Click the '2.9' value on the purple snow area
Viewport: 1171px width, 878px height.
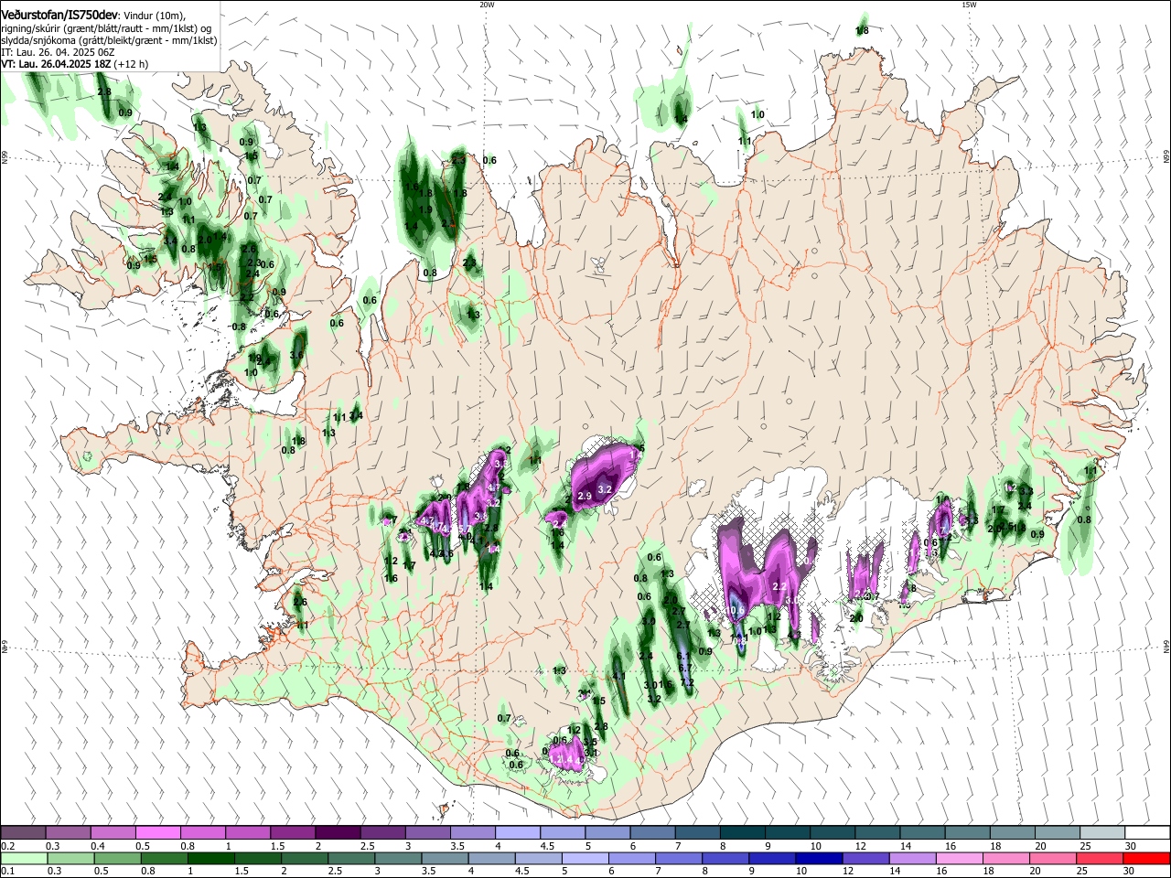tap(585, 495)
